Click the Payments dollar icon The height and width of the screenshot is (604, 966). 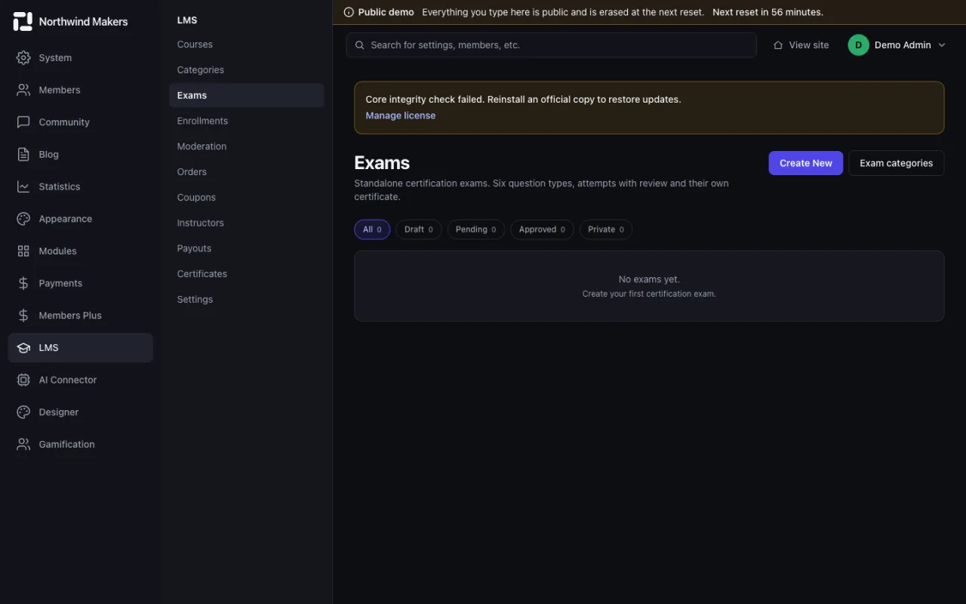23,283
